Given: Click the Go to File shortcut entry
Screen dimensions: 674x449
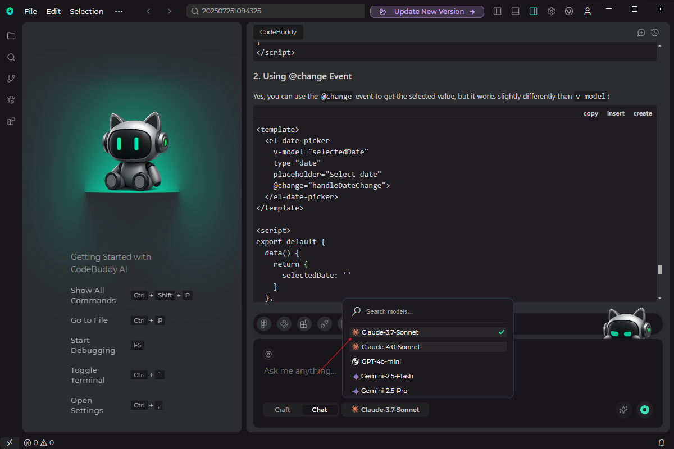Looking at the screenshot, I should 118,320.
